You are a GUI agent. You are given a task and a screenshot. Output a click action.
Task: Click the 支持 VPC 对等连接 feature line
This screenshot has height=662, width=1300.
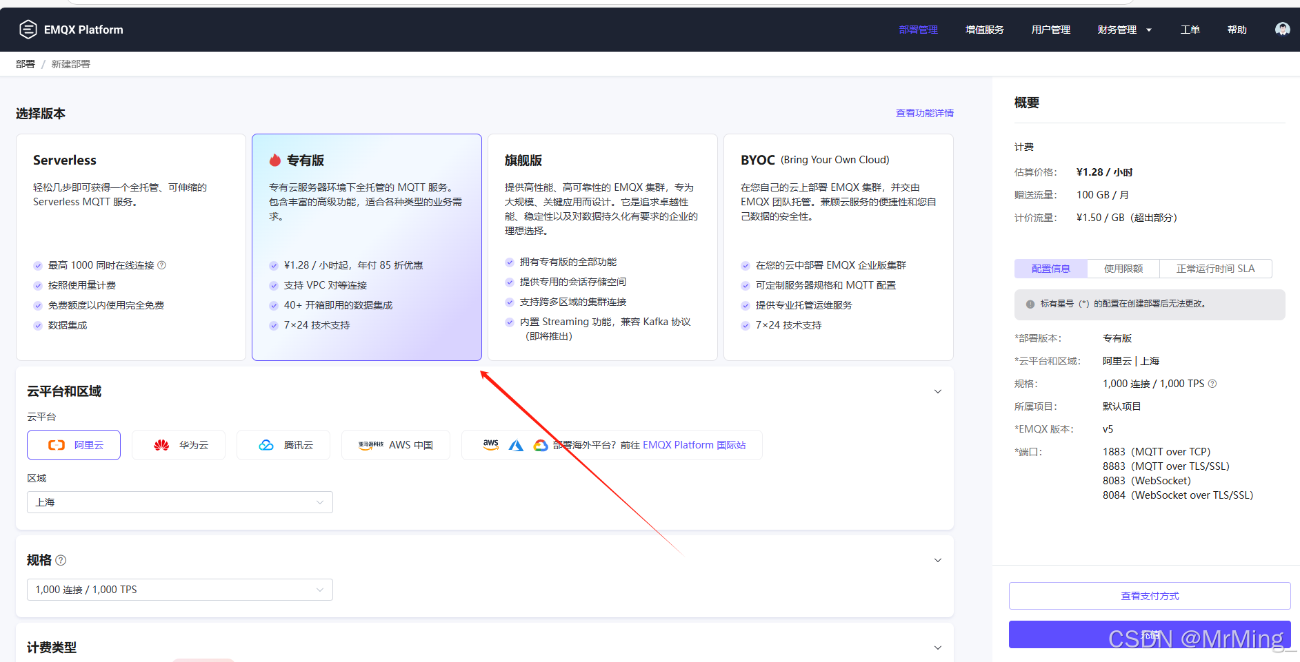[x=326, y=285]
